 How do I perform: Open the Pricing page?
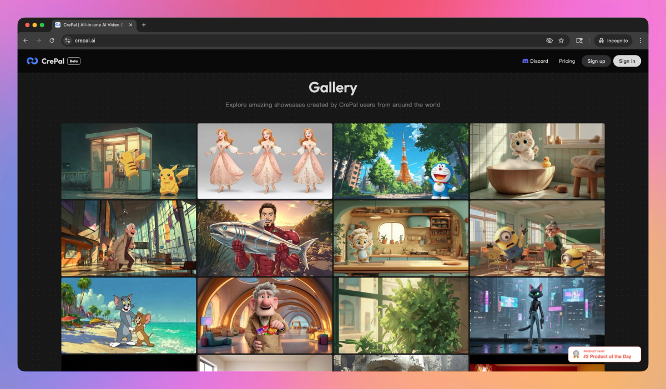tap(567, 61)
